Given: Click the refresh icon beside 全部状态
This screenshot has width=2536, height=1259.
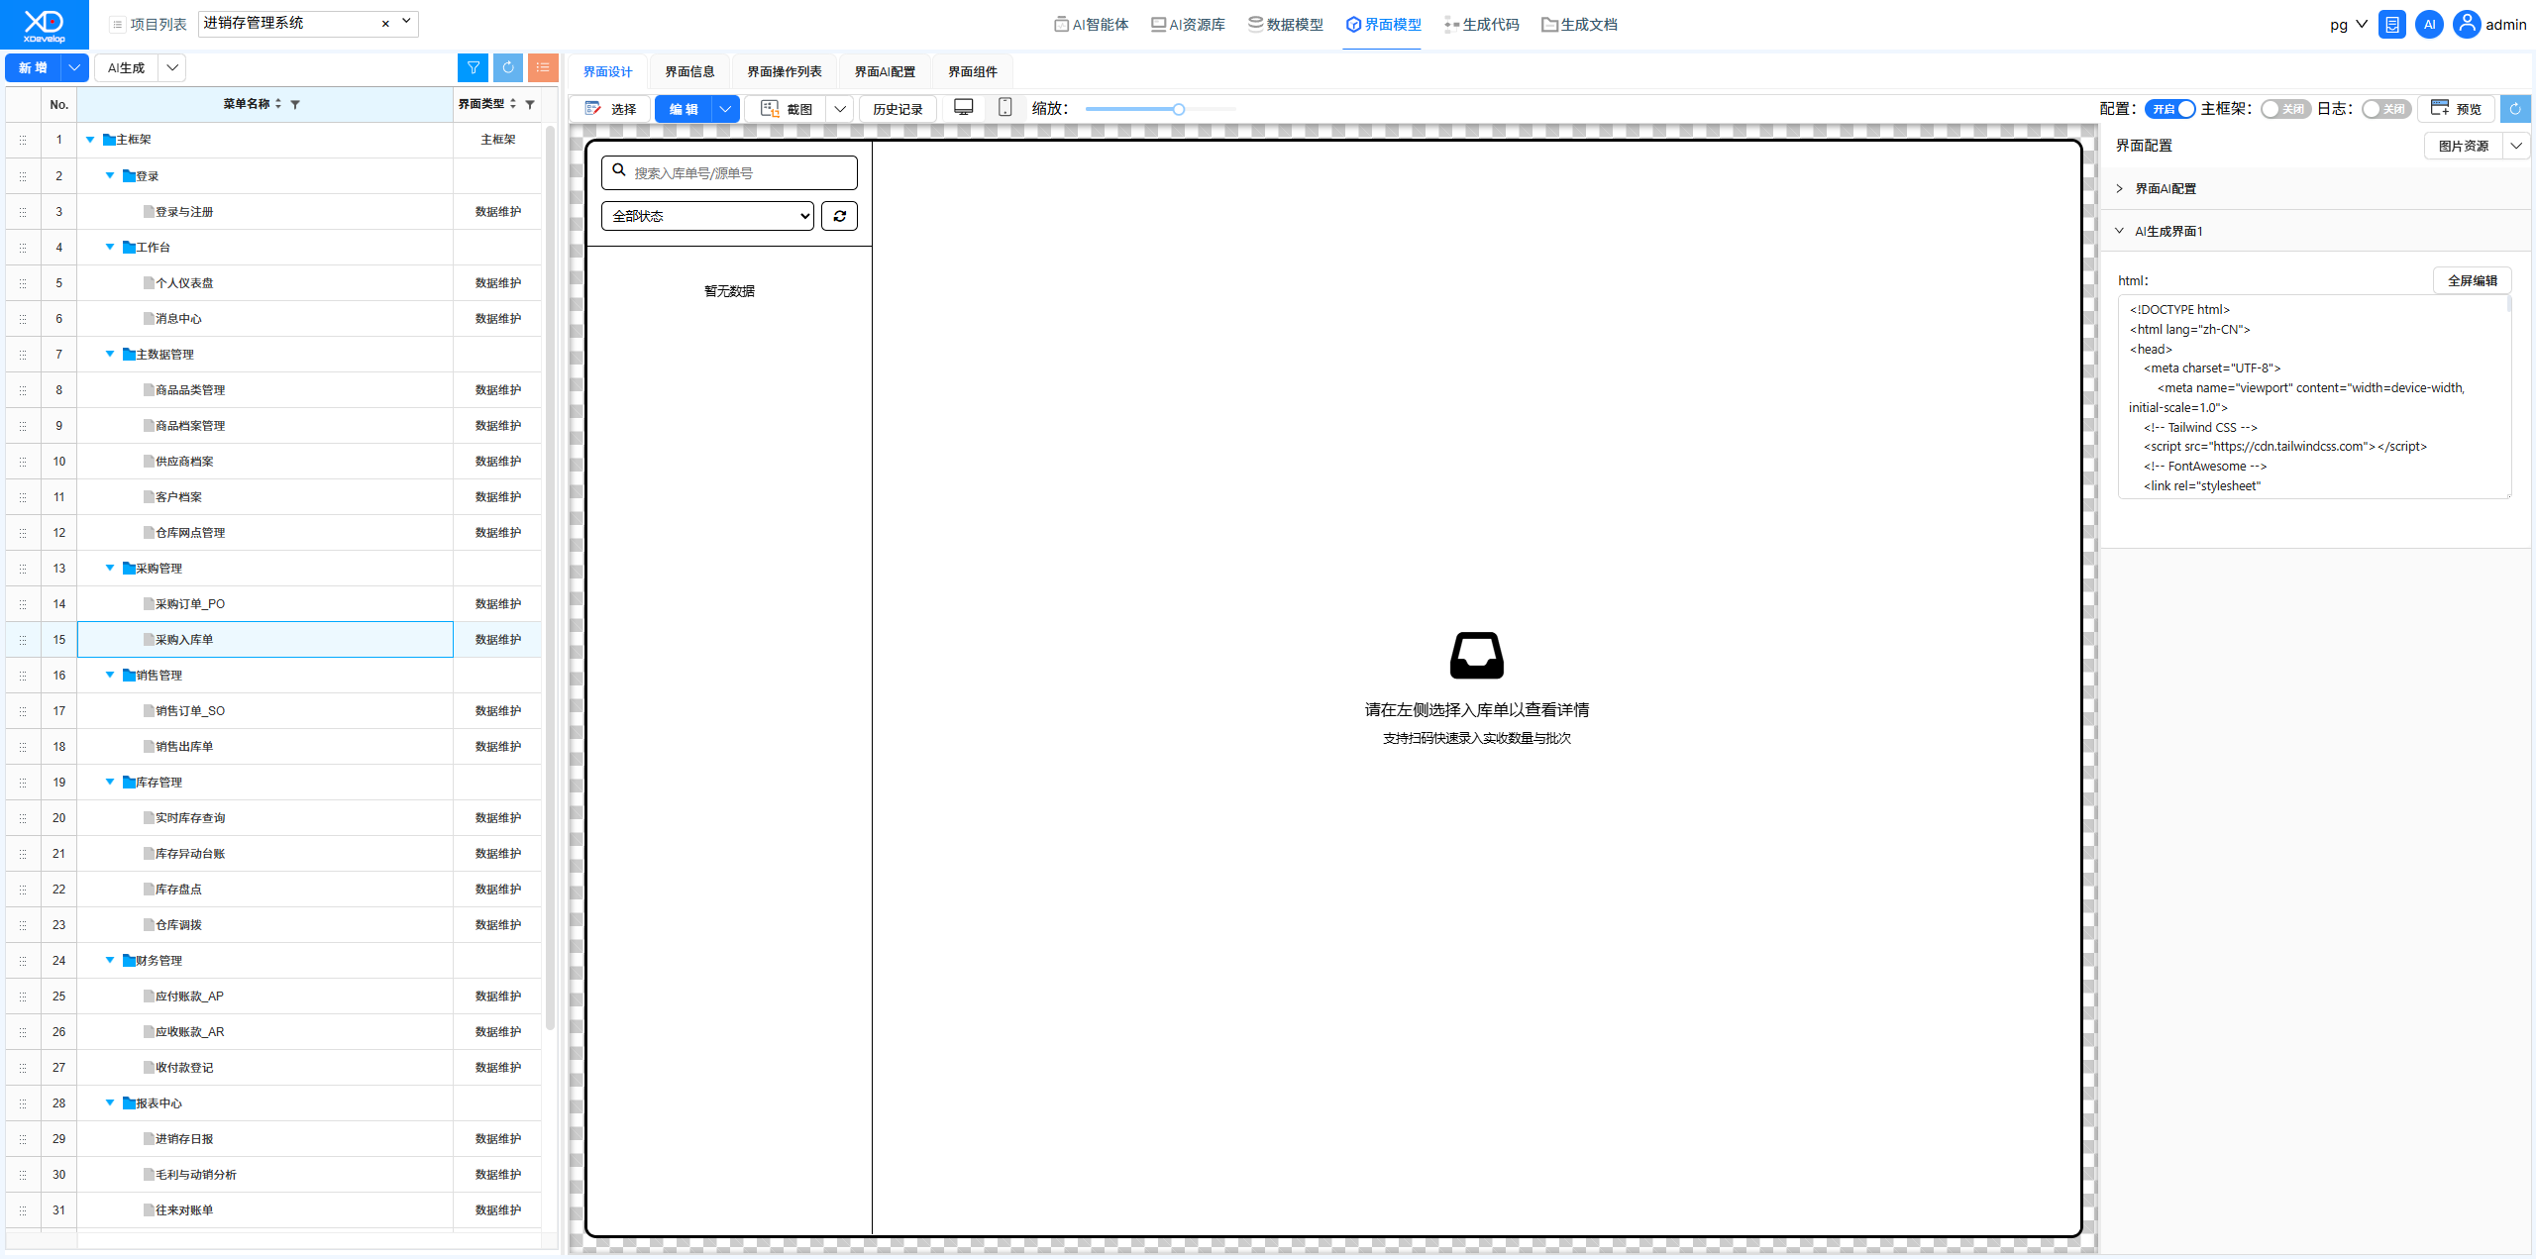Looking at the screenshot, I should click(839, 216).
